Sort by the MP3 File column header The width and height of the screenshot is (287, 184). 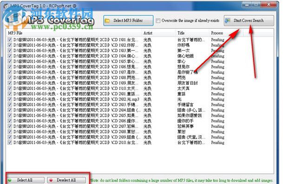(15, 33)
